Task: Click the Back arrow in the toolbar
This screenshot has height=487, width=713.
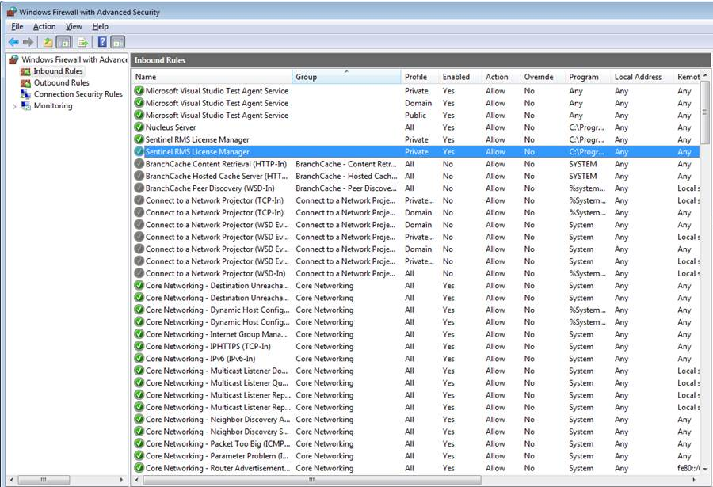Action: click(13, 42)
